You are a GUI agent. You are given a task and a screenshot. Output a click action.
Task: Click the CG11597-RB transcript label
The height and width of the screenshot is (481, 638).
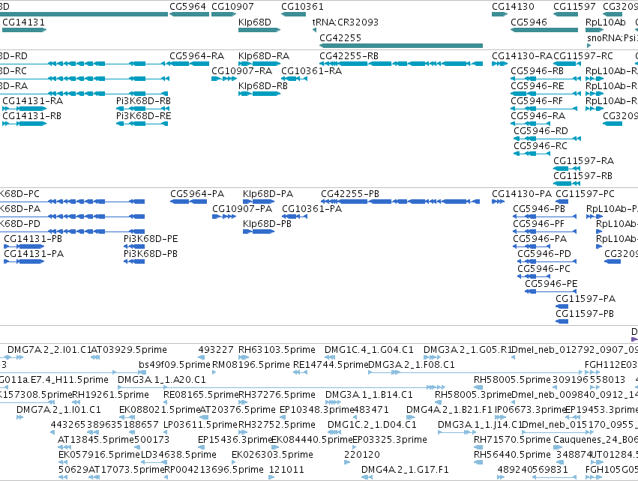583,176
